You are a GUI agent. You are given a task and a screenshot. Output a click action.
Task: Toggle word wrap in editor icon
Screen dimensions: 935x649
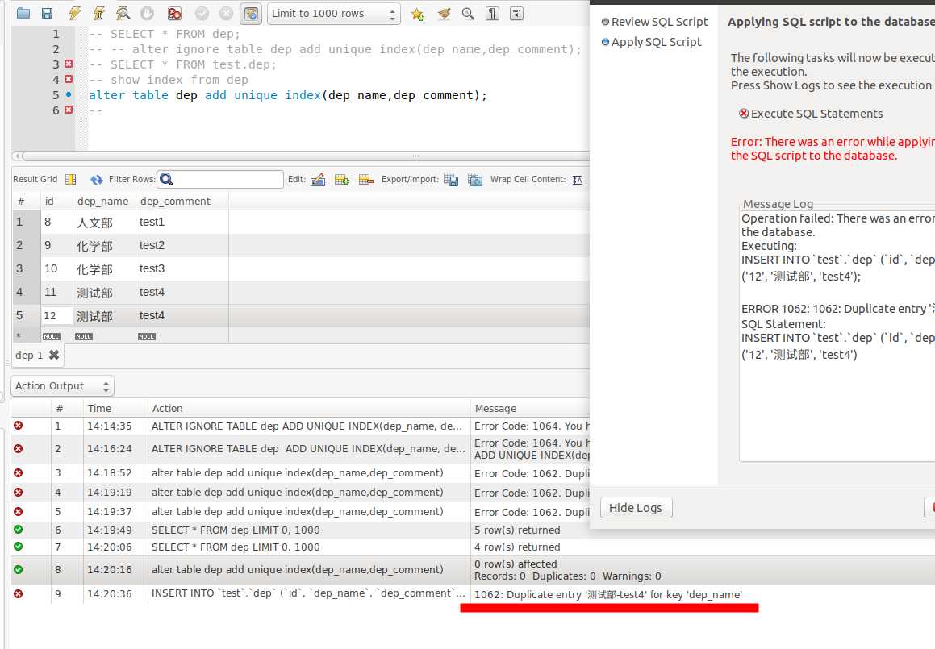tap(517, 13)
